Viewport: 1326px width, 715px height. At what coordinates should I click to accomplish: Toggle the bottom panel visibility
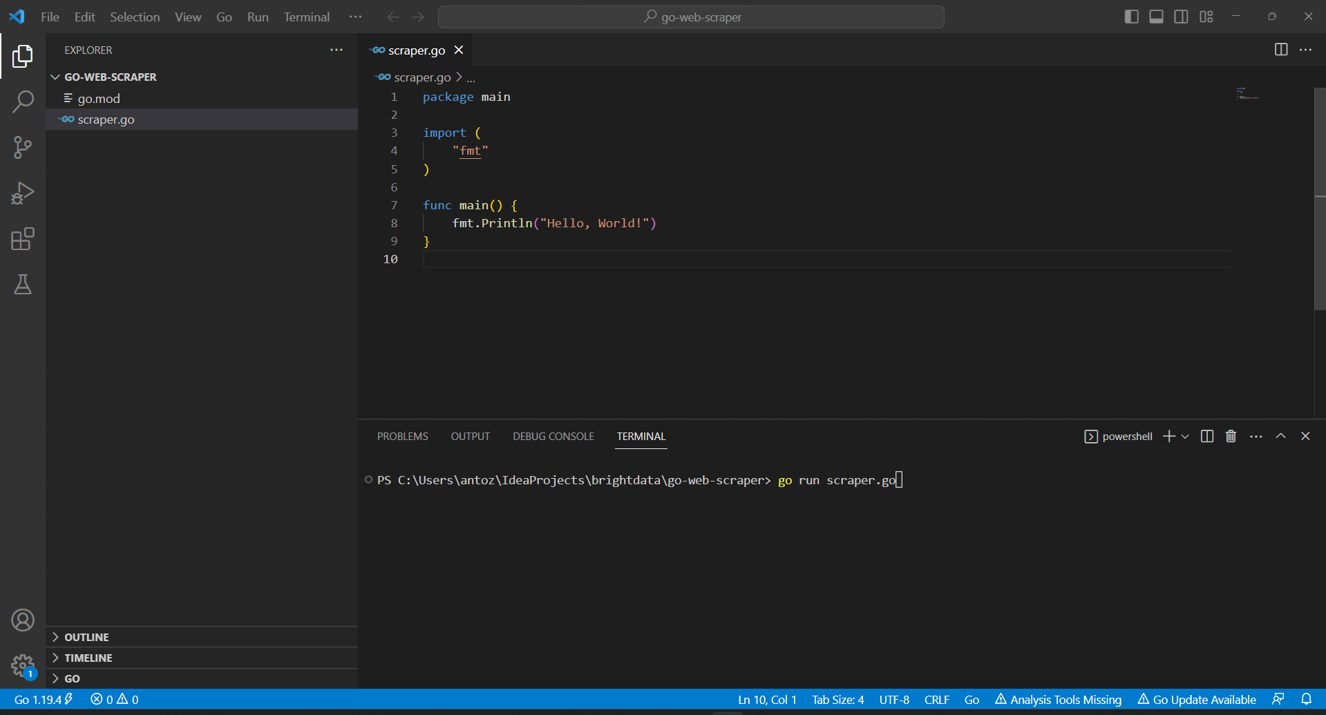tap(1156, 17)
